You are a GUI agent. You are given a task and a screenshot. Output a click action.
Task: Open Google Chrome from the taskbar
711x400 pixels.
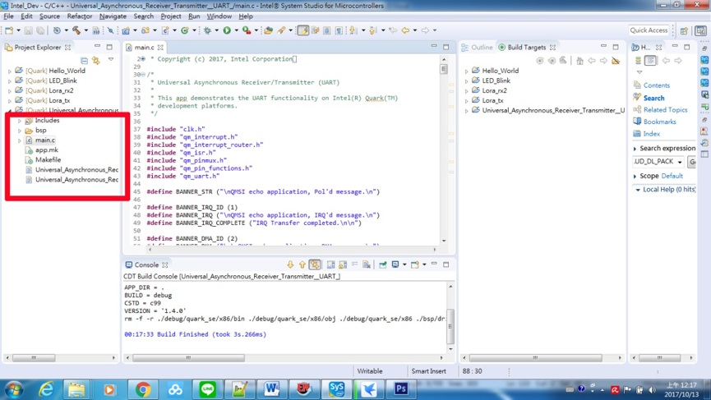pos(143,389)
